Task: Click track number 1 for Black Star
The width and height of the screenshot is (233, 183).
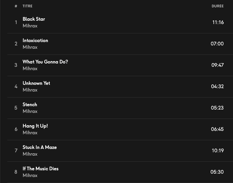Action: pos(16,22)
